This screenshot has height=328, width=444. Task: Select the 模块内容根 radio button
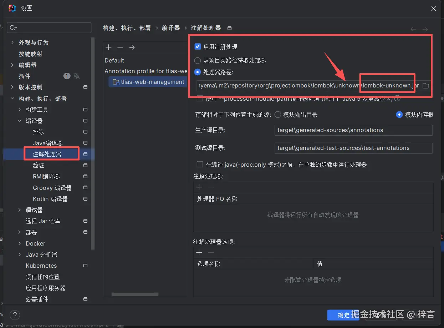399,115
